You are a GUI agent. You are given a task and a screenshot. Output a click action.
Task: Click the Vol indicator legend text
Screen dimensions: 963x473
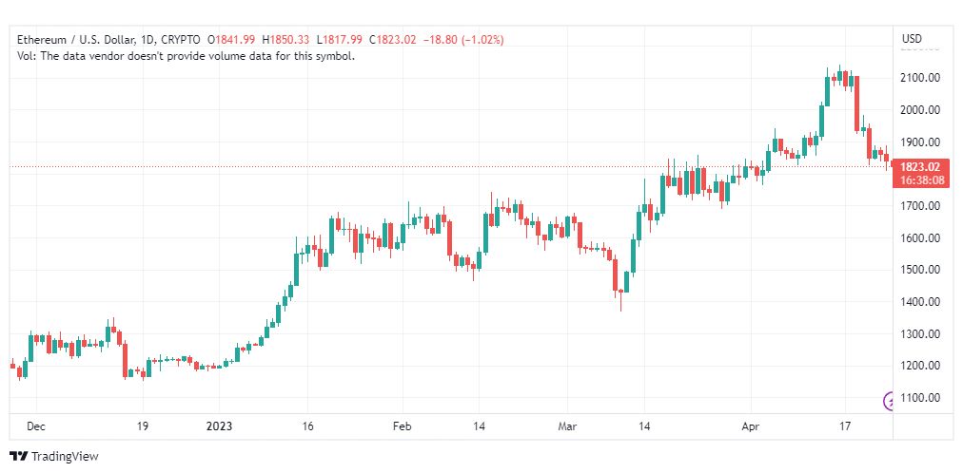click(186, 56)
